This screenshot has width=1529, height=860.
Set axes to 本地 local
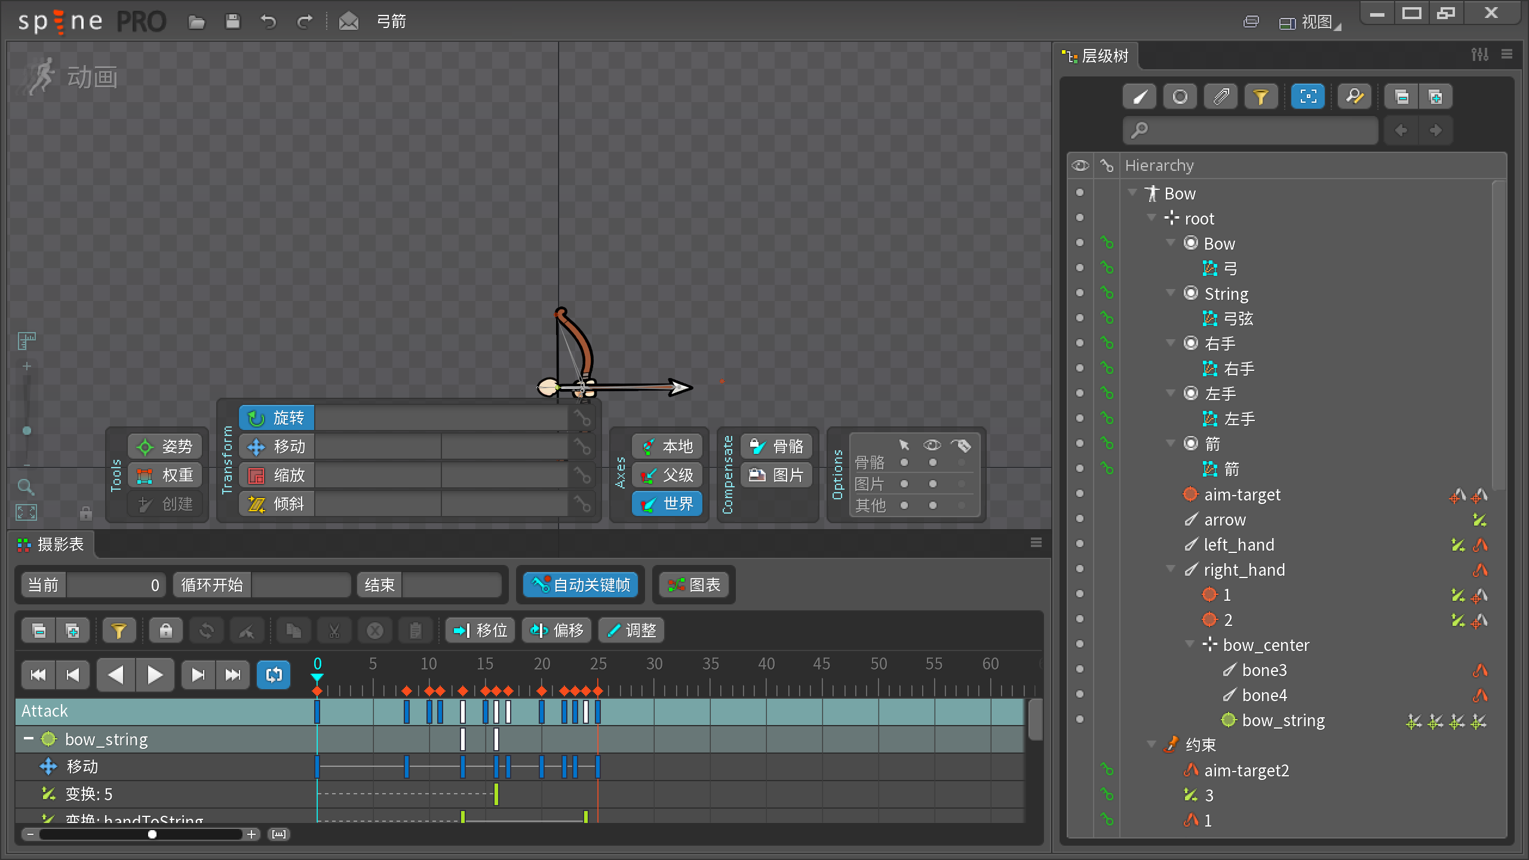pos(667,447)
